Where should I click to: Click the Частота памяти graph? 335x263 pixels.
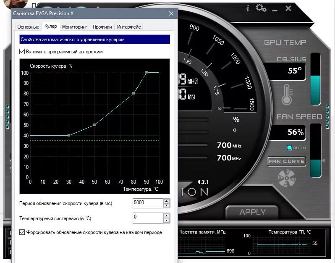pos(202,245)
